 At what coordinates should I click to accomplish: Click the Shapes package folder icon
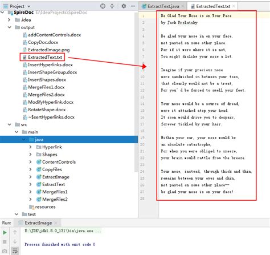(39, 155)
